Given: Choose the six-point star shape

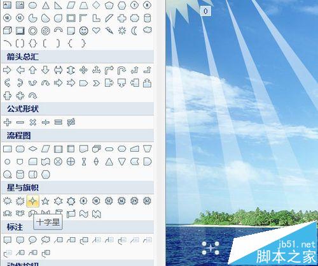Looking at the screenshot, I should 58,201.
